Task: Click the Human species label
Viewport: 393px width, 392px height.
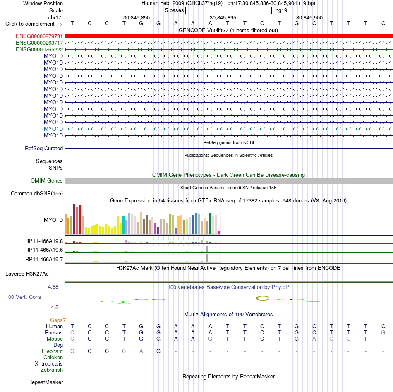Action: click(x=54, y=327)
